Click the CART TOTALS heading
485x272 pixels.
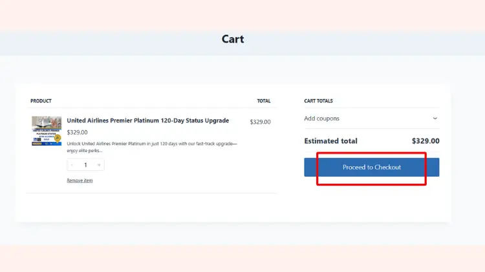[318, 101]
